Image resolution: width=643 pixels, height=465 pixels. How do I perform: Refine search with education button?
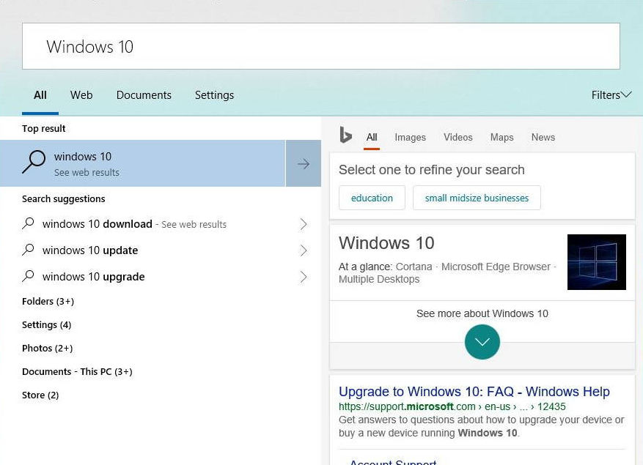[372, 198]
